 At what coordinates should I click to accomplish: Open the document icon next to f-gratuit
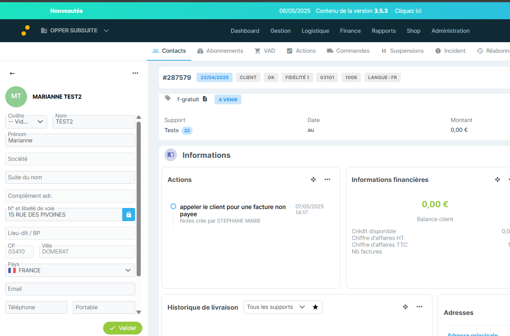205,99
